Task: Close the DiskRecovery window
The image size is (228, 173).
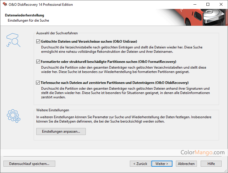Action: [x=221, y=4]
